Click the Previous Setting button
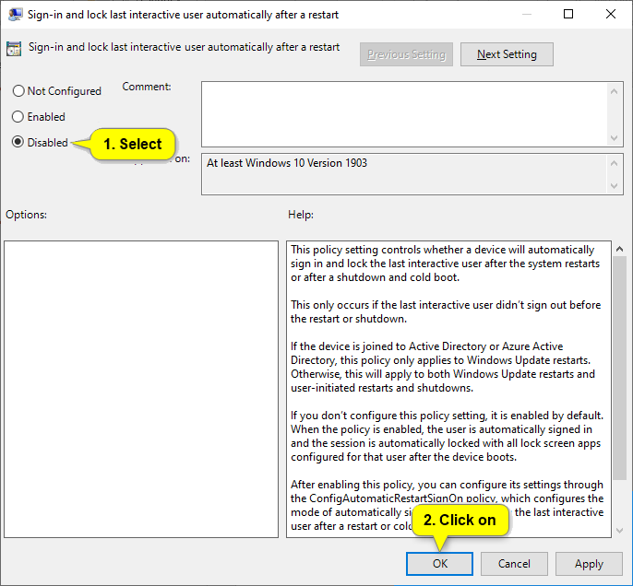Image resolution: width=633 pixels, height=586 pixels. (406, 54)
